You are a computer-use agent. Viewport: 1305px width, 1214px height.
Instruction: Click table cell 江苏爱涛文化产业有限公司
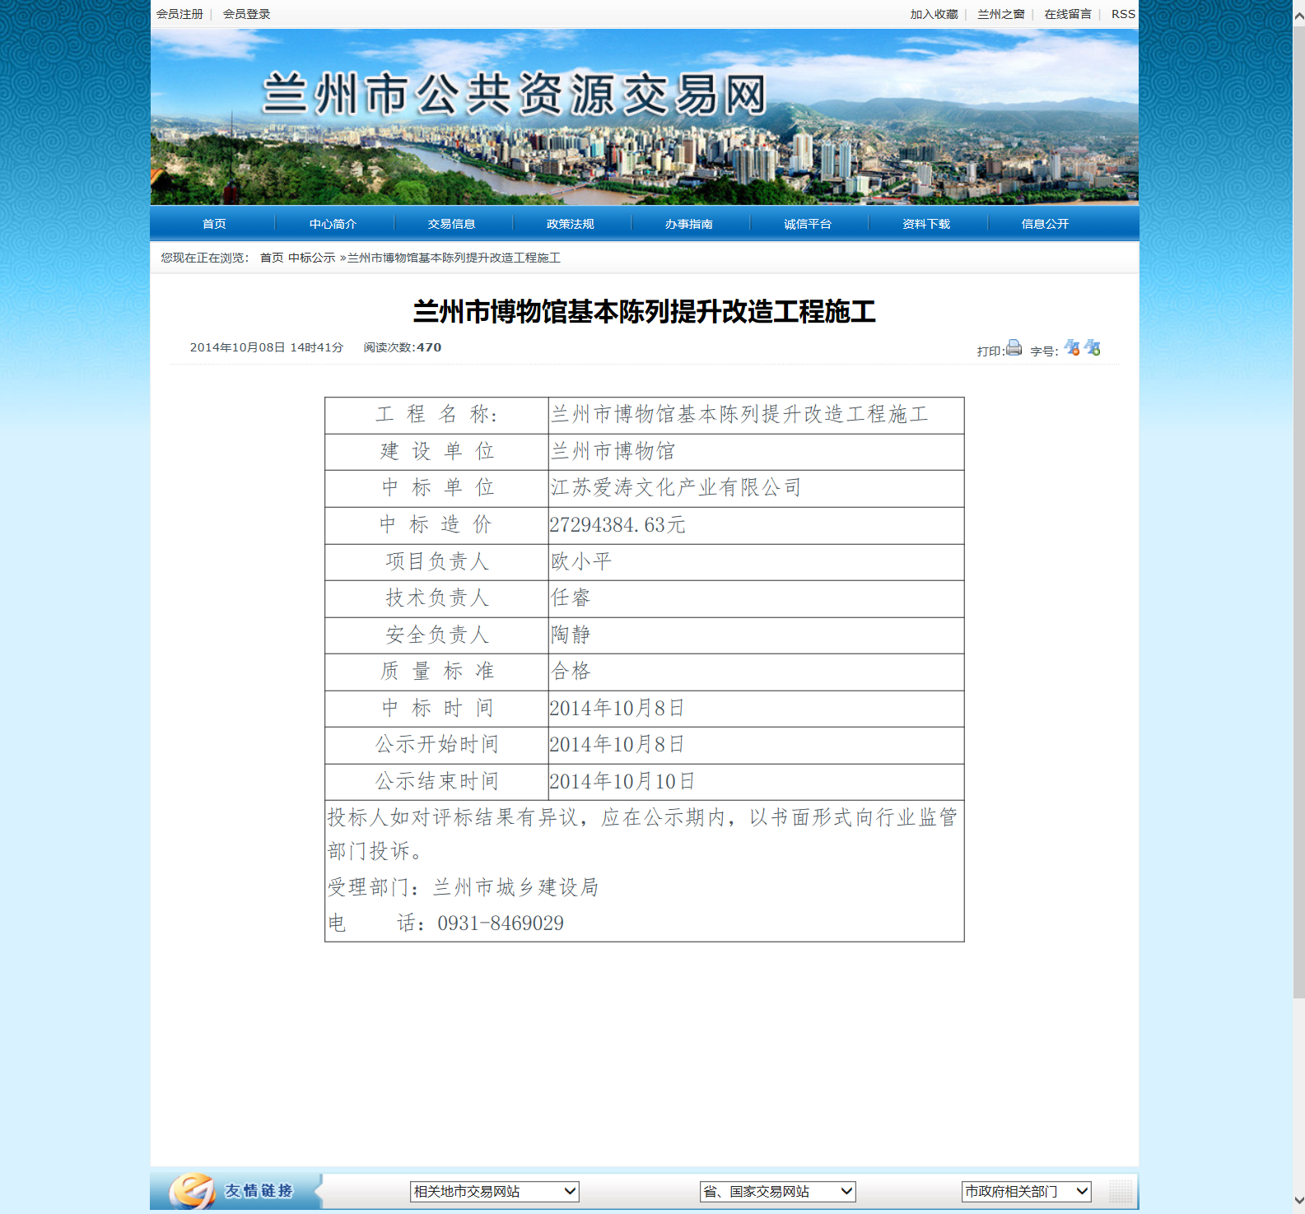pos(676,488)
